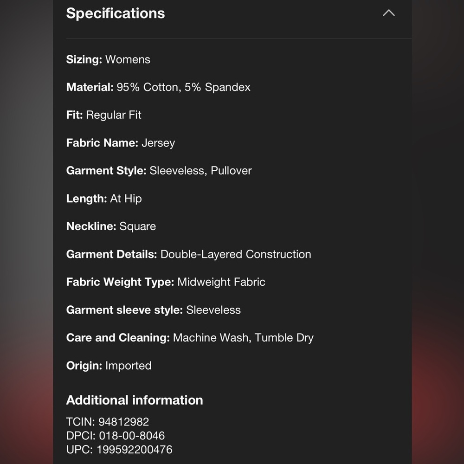Click the Tumble Dry care text
This screenshot has height=464, width=464.
[284, 338]
